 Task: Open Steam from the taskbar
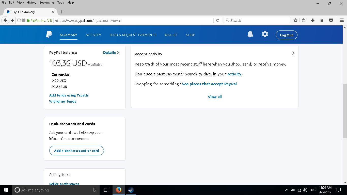[x=131, y=190]
